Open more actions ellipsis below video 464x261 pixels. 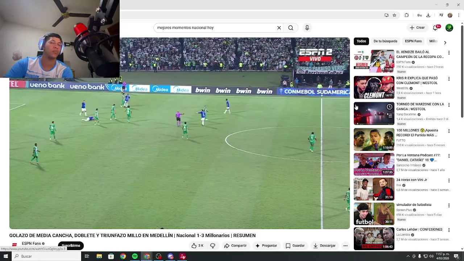coord(345,245)
